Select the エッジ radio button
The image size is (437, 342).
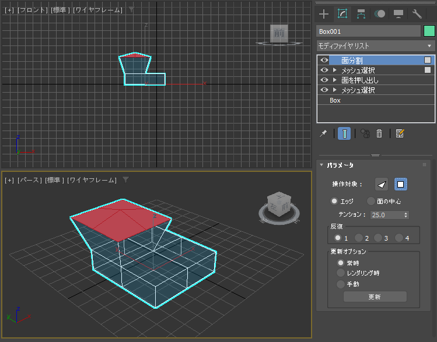coord(334,201)
